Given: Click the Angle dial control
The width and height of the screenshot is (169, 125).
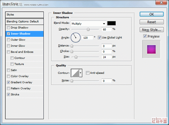Looking at the screenshot, I should point(75,38).
